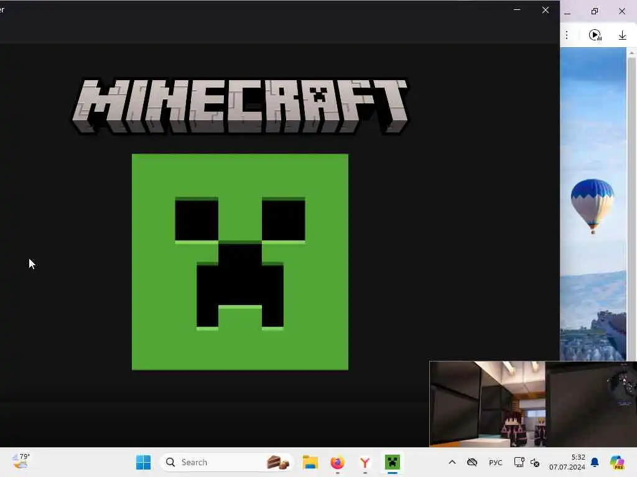637x477 pixels.
Task: Click the green Creeper face logo
Action: tap(240, 261)
